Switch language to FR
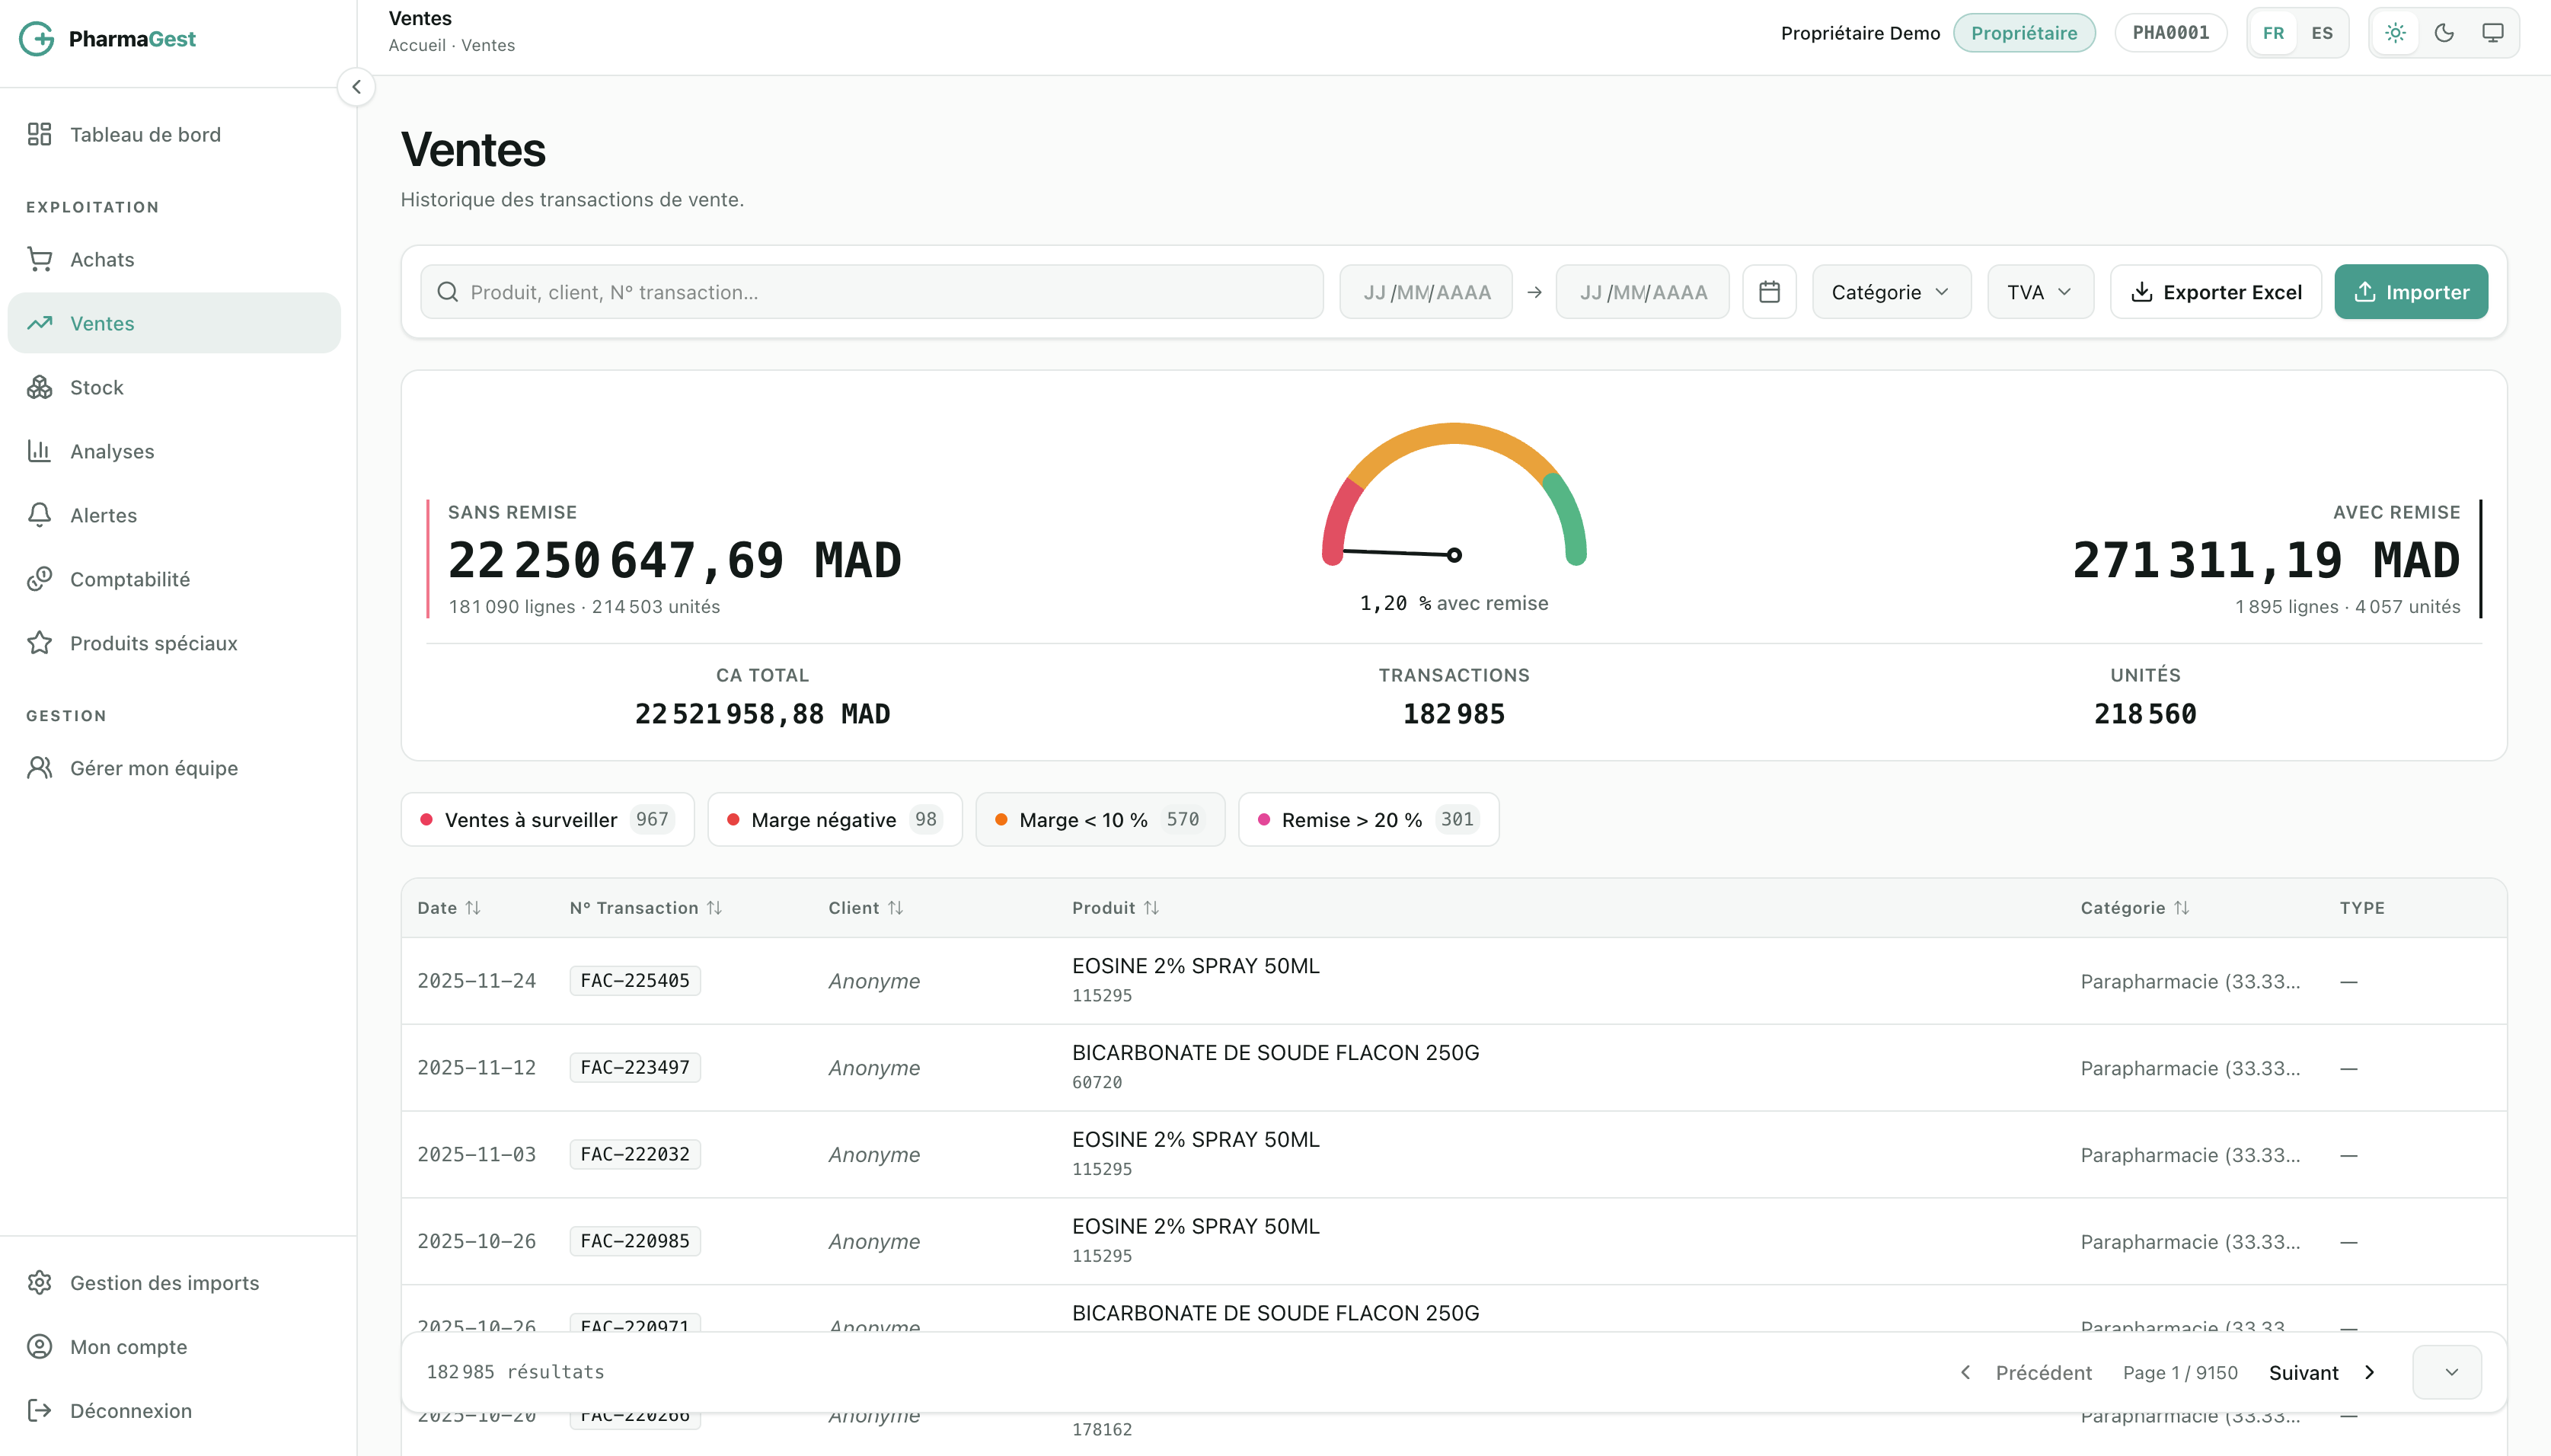 tap(2273, 33)
